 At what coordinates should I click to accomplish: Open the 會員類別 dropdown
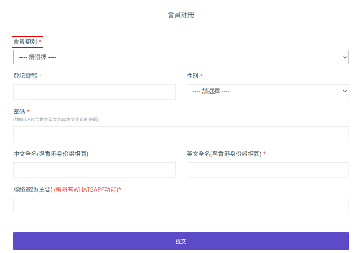coord(181,57)
